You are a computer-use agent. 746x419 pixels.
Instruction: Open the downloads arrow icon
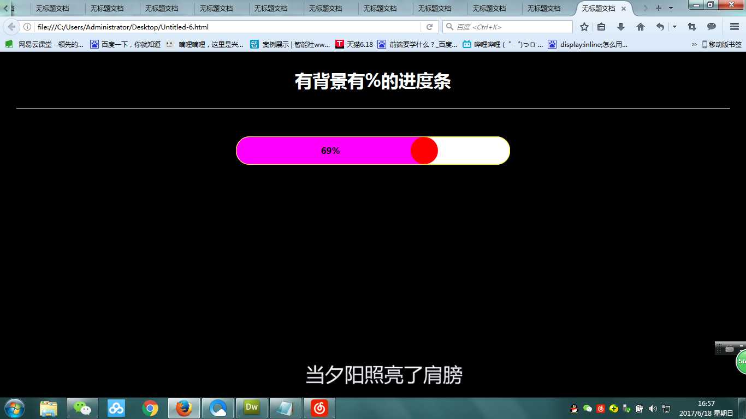click(x=621, y=27)
